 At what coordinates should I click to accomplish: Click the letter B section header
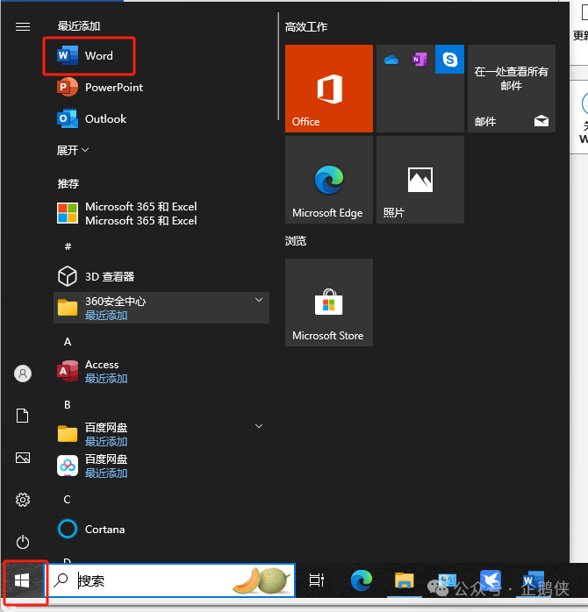68,405
